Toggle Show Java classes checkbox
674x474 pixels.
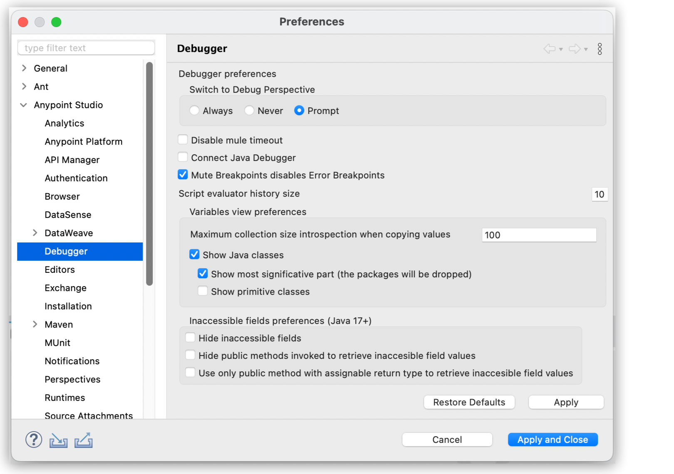click(x=194, y=254)
